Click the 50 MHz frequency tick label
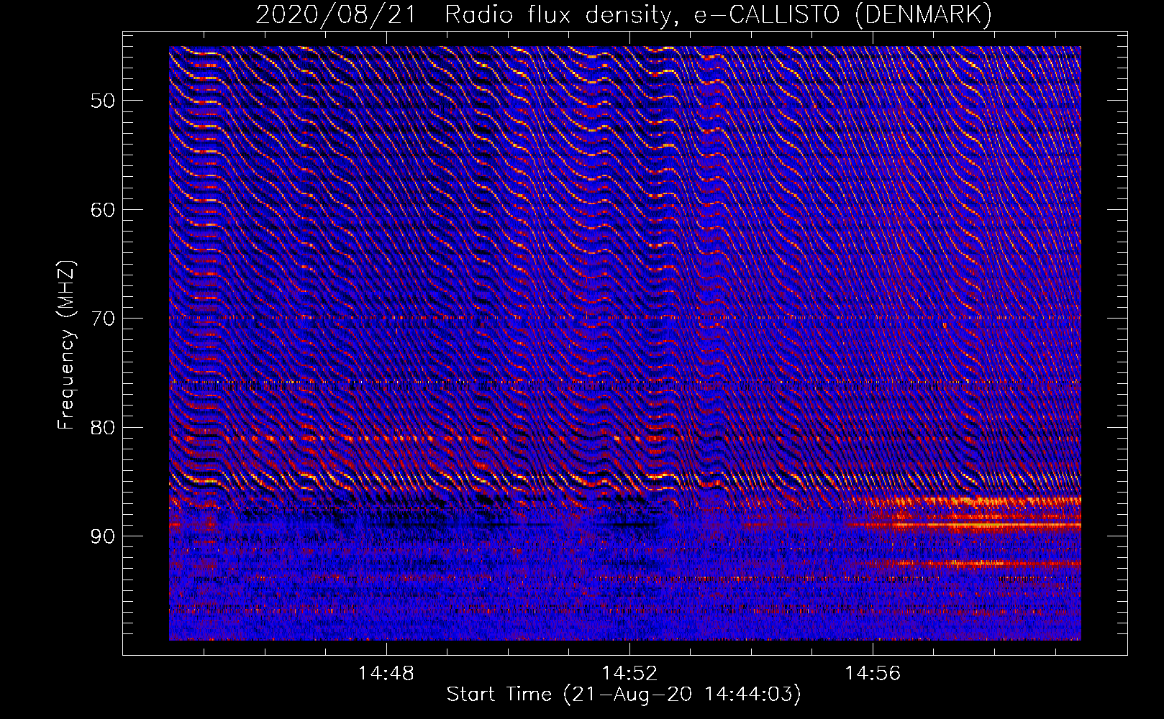The height and width of the screenshot is (719, 1164). (x=102, y=101)
